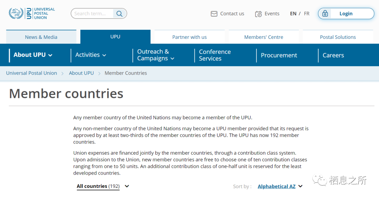Viewport: 379px width, 197px height.
Task: Open Outreach & Campaigns dropdown
Action: coord(155,55)
